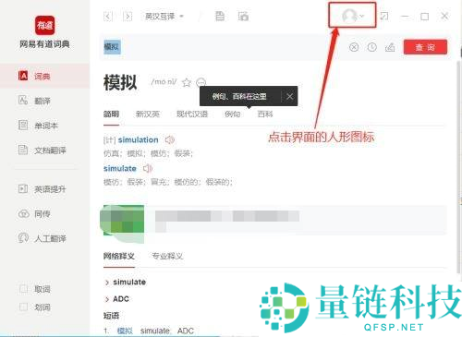
Task: Open the simulation word link
Action: coord(138,139)
